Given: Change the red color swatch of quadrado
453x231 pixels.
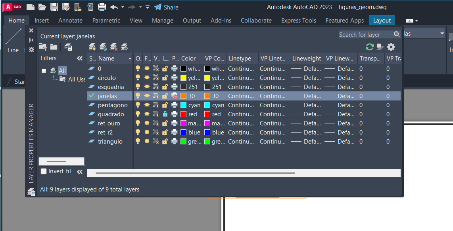Looking at the screenshot, I should (x=183, y=114).
